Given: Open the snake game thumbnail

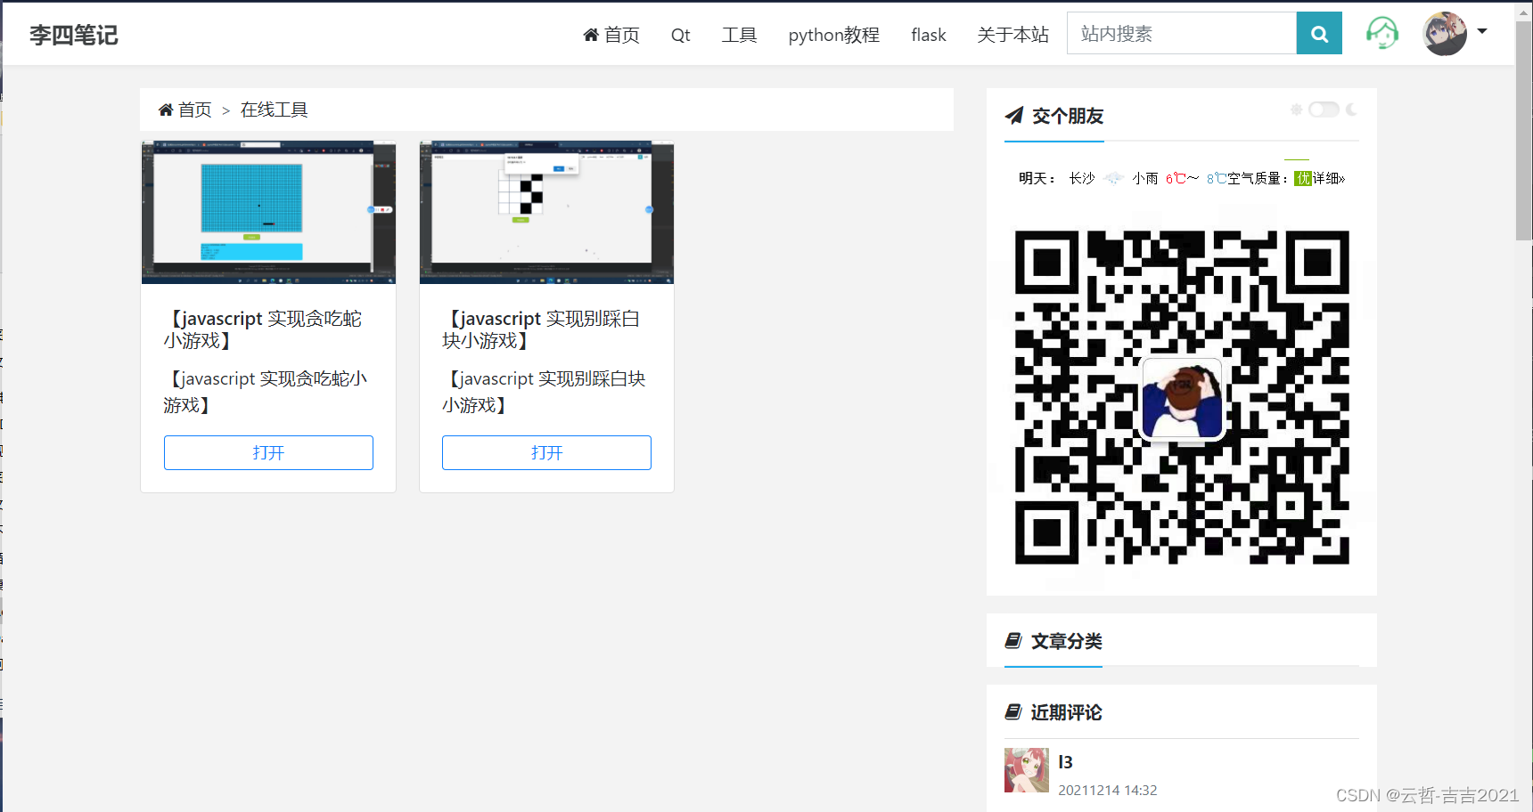Looking at the screenshot, I should (268, 212).
